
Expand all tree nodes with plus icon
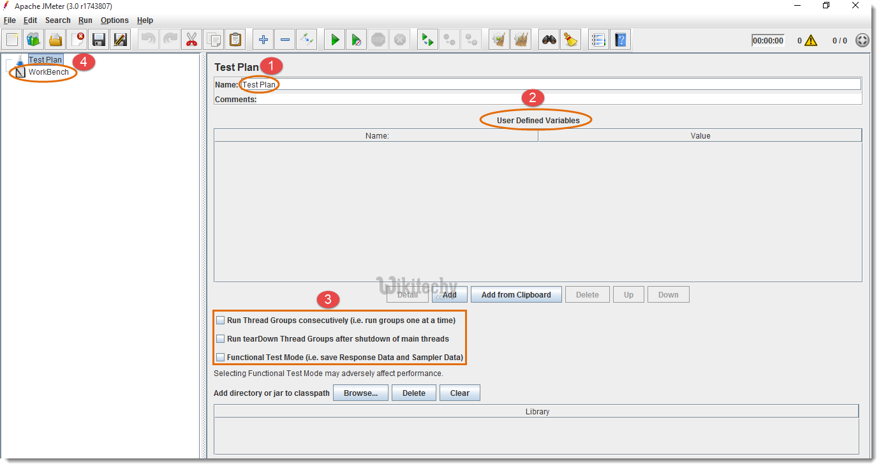point(263,40)
